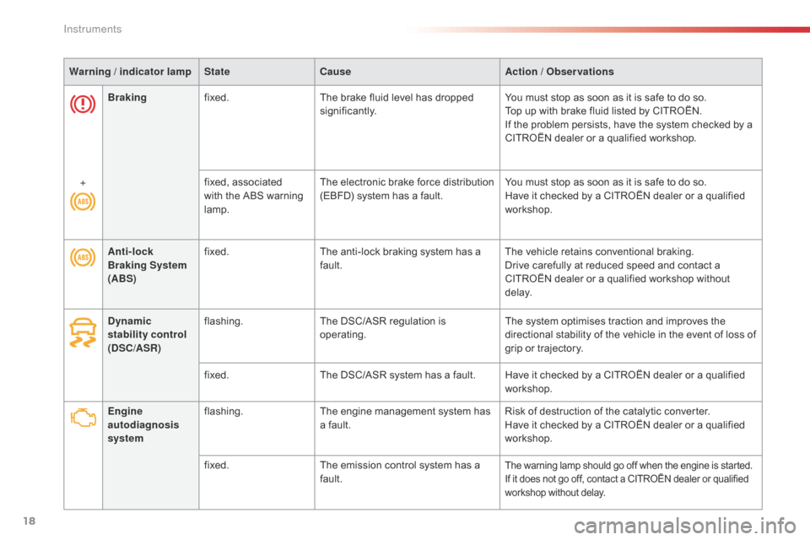Click the brake fluid level cause cell

click(397, 105)
